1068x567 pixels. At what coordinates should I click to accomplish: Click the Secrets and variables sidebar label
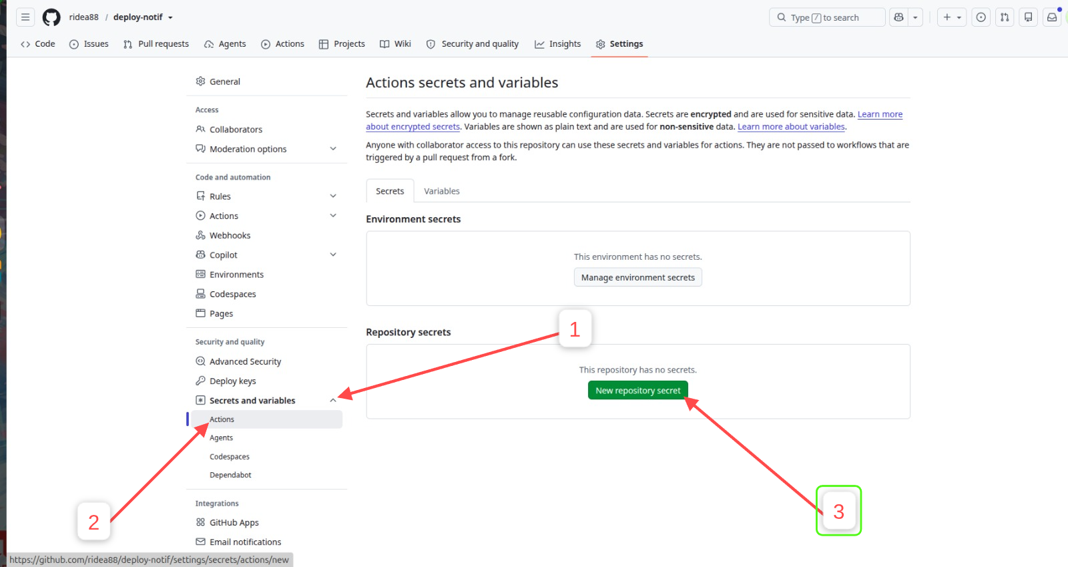click(252, 401)
